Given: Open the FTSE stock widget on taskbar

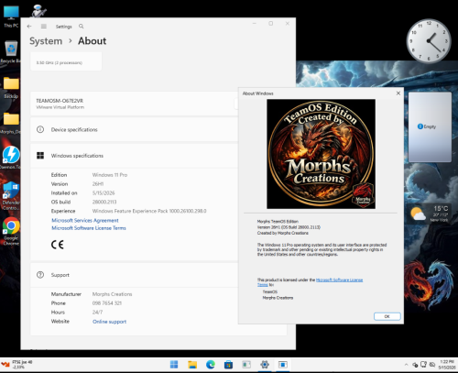Looking at the screenshot, I should click(x=16, y=364).
